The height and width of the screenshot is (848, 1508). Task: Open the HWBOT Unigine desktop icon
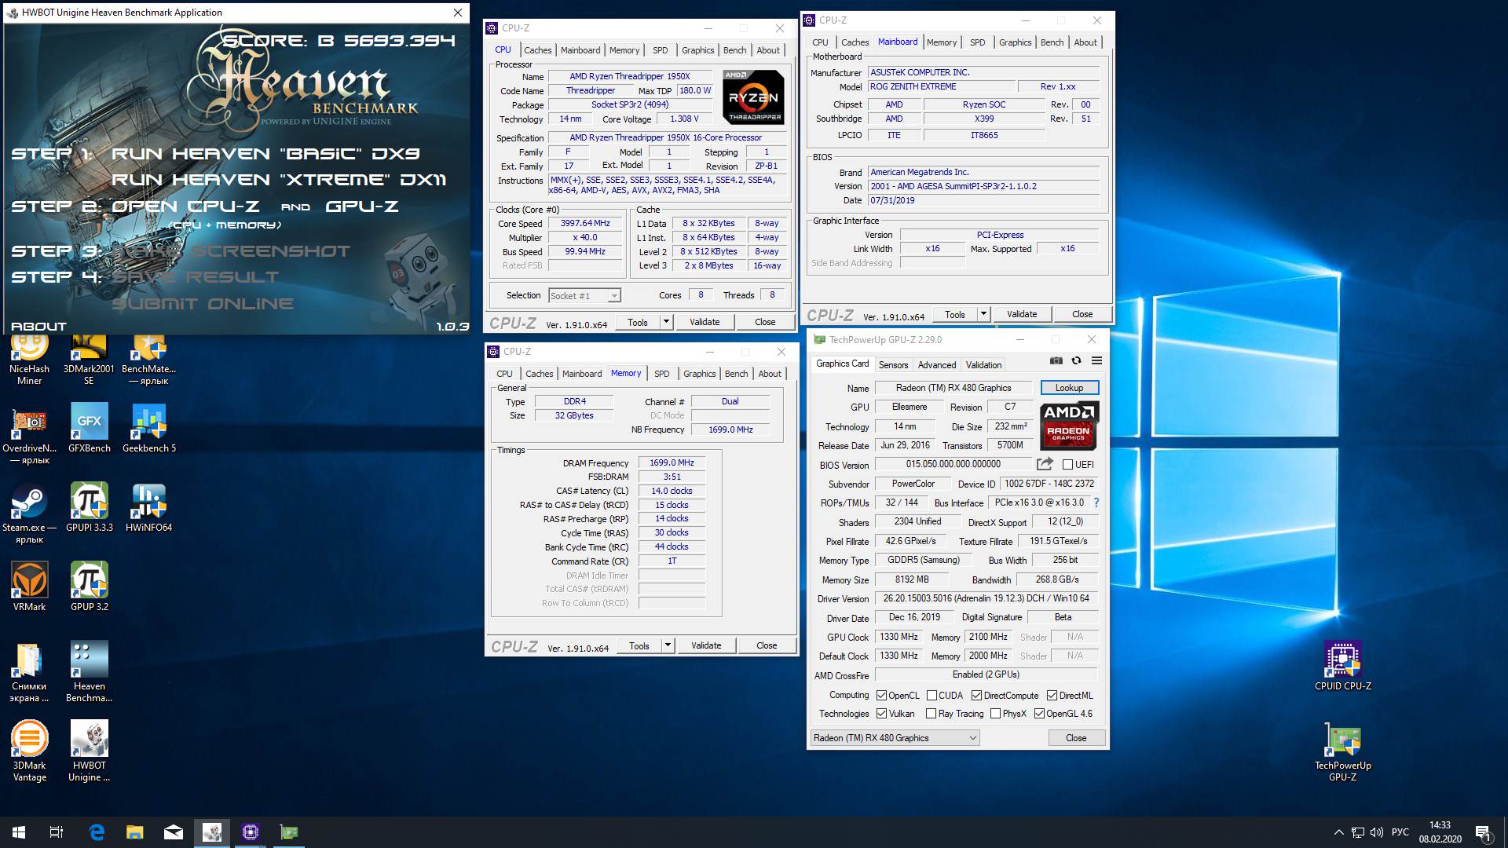click(x=89, y=751)
